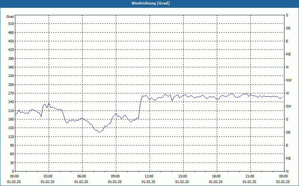This screenshot has height=186, width=299.
Task: Select the 18:00 time axis label
Action: point(217,176)
